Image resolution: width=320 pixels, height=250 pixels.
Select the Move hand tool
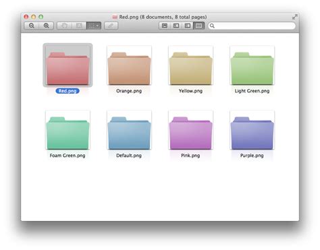(x=64, y=26)
